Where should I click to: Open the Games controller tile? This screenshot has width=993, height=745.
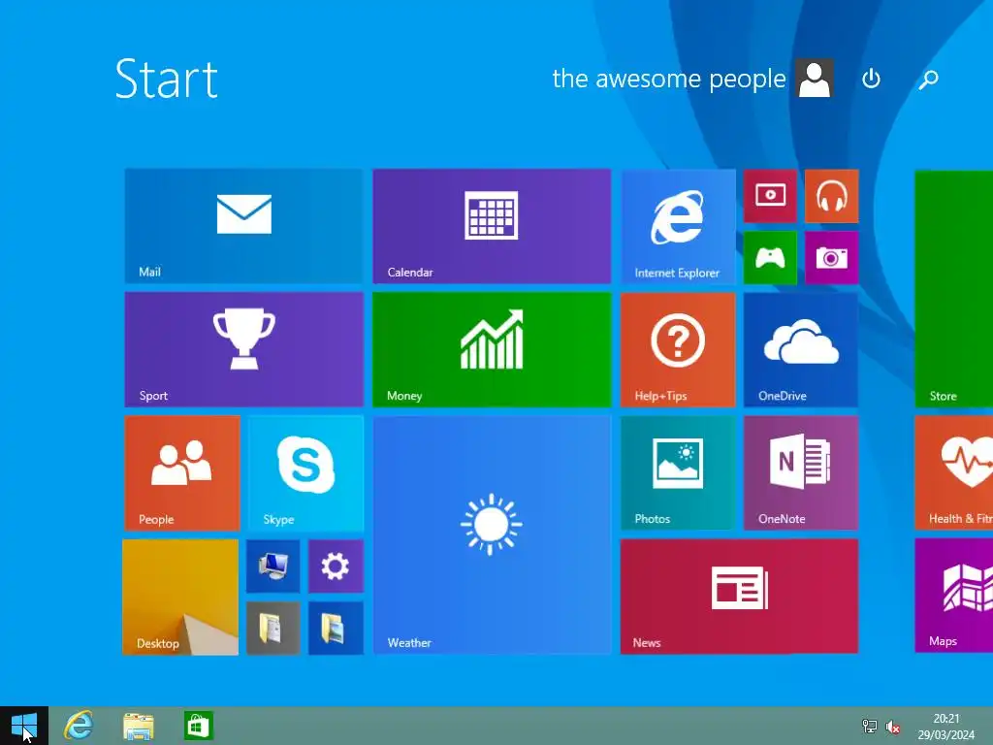[x=770, y=258]
